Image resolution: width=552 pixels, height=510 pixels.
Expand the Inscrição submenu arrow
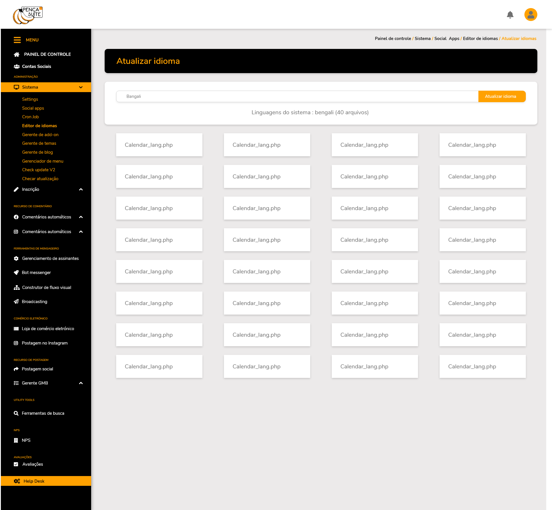tap(81, 189)
